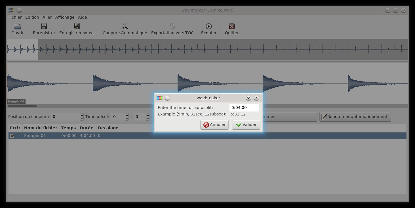
Task: Decrease the second Time offset value
Action: (x=148, y=118)
